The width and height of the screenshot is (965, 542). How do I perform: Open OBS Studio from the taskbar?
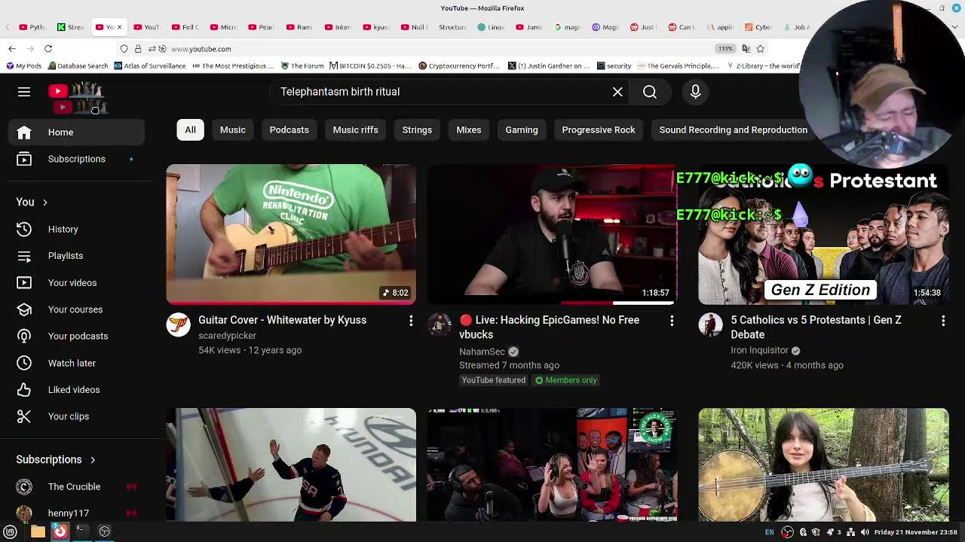coord(105,532)
